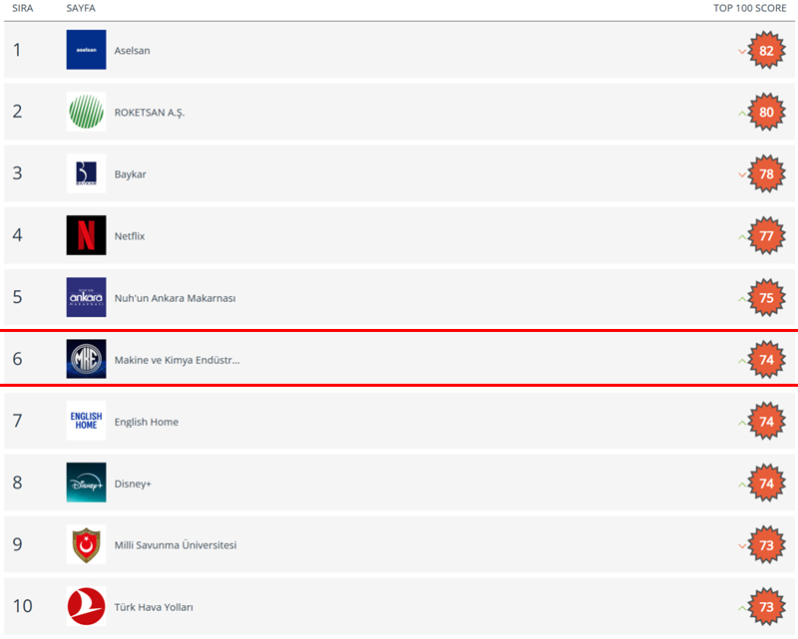This screenshot has width=798, height=639.
Task: Click the Netflix red N logo
Action: coord(86,235)
